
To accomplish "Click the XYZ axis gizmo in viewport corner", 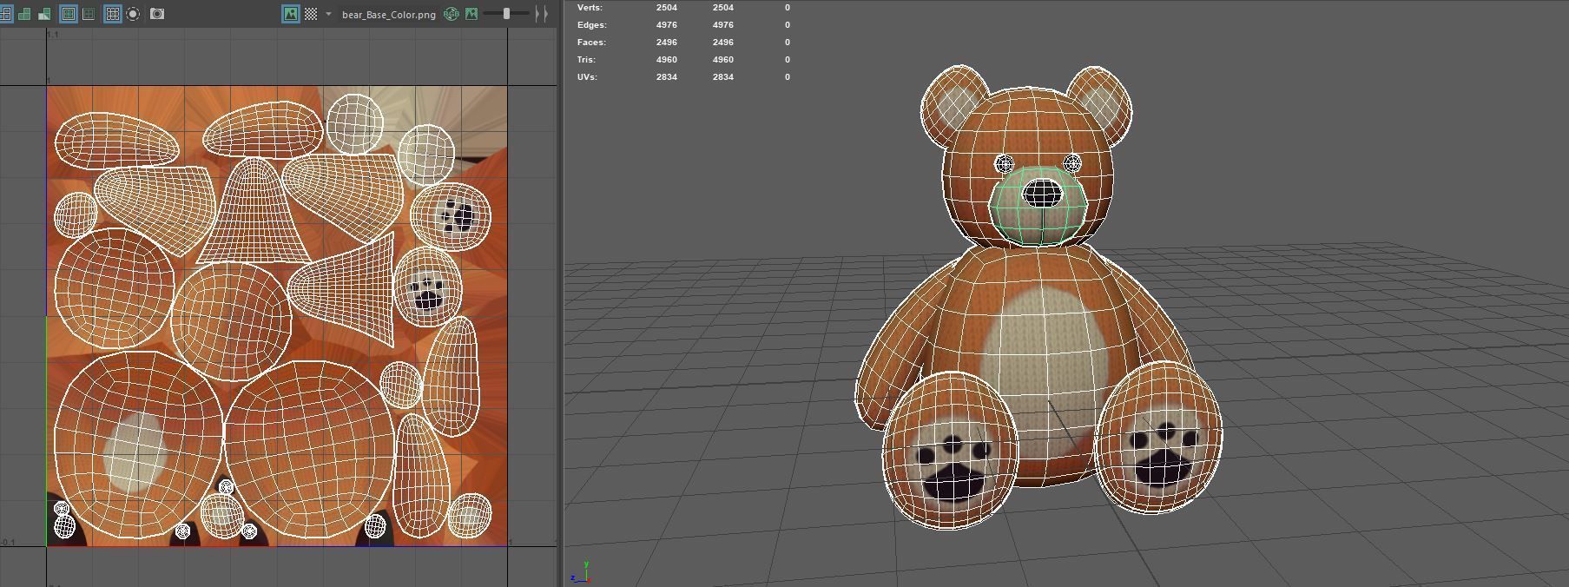I will pos(580,572).
